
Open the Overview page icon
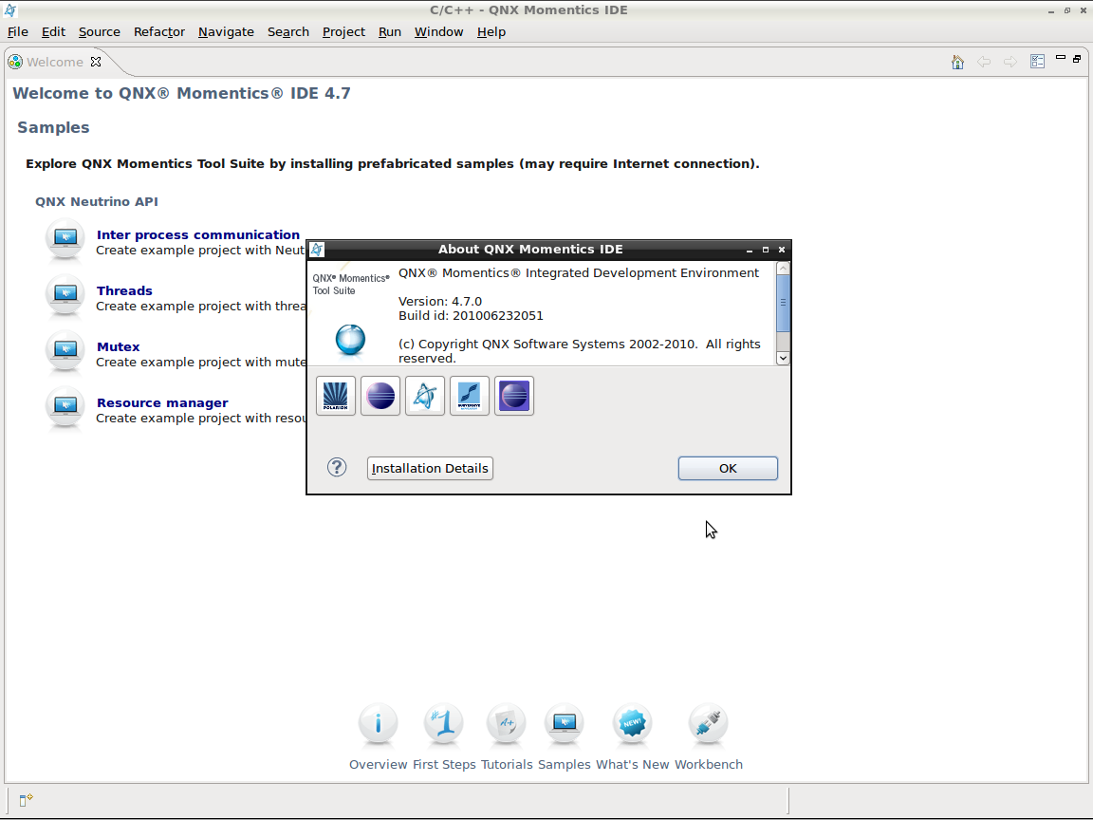click(x=378, y=725)
